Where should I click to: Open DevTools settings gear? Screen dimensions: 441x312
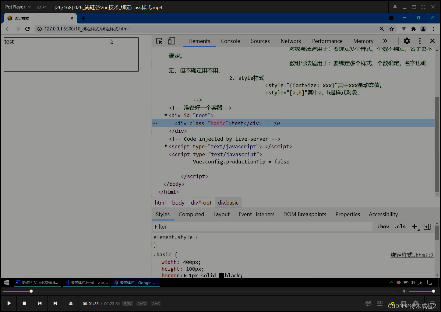[407, 41]
